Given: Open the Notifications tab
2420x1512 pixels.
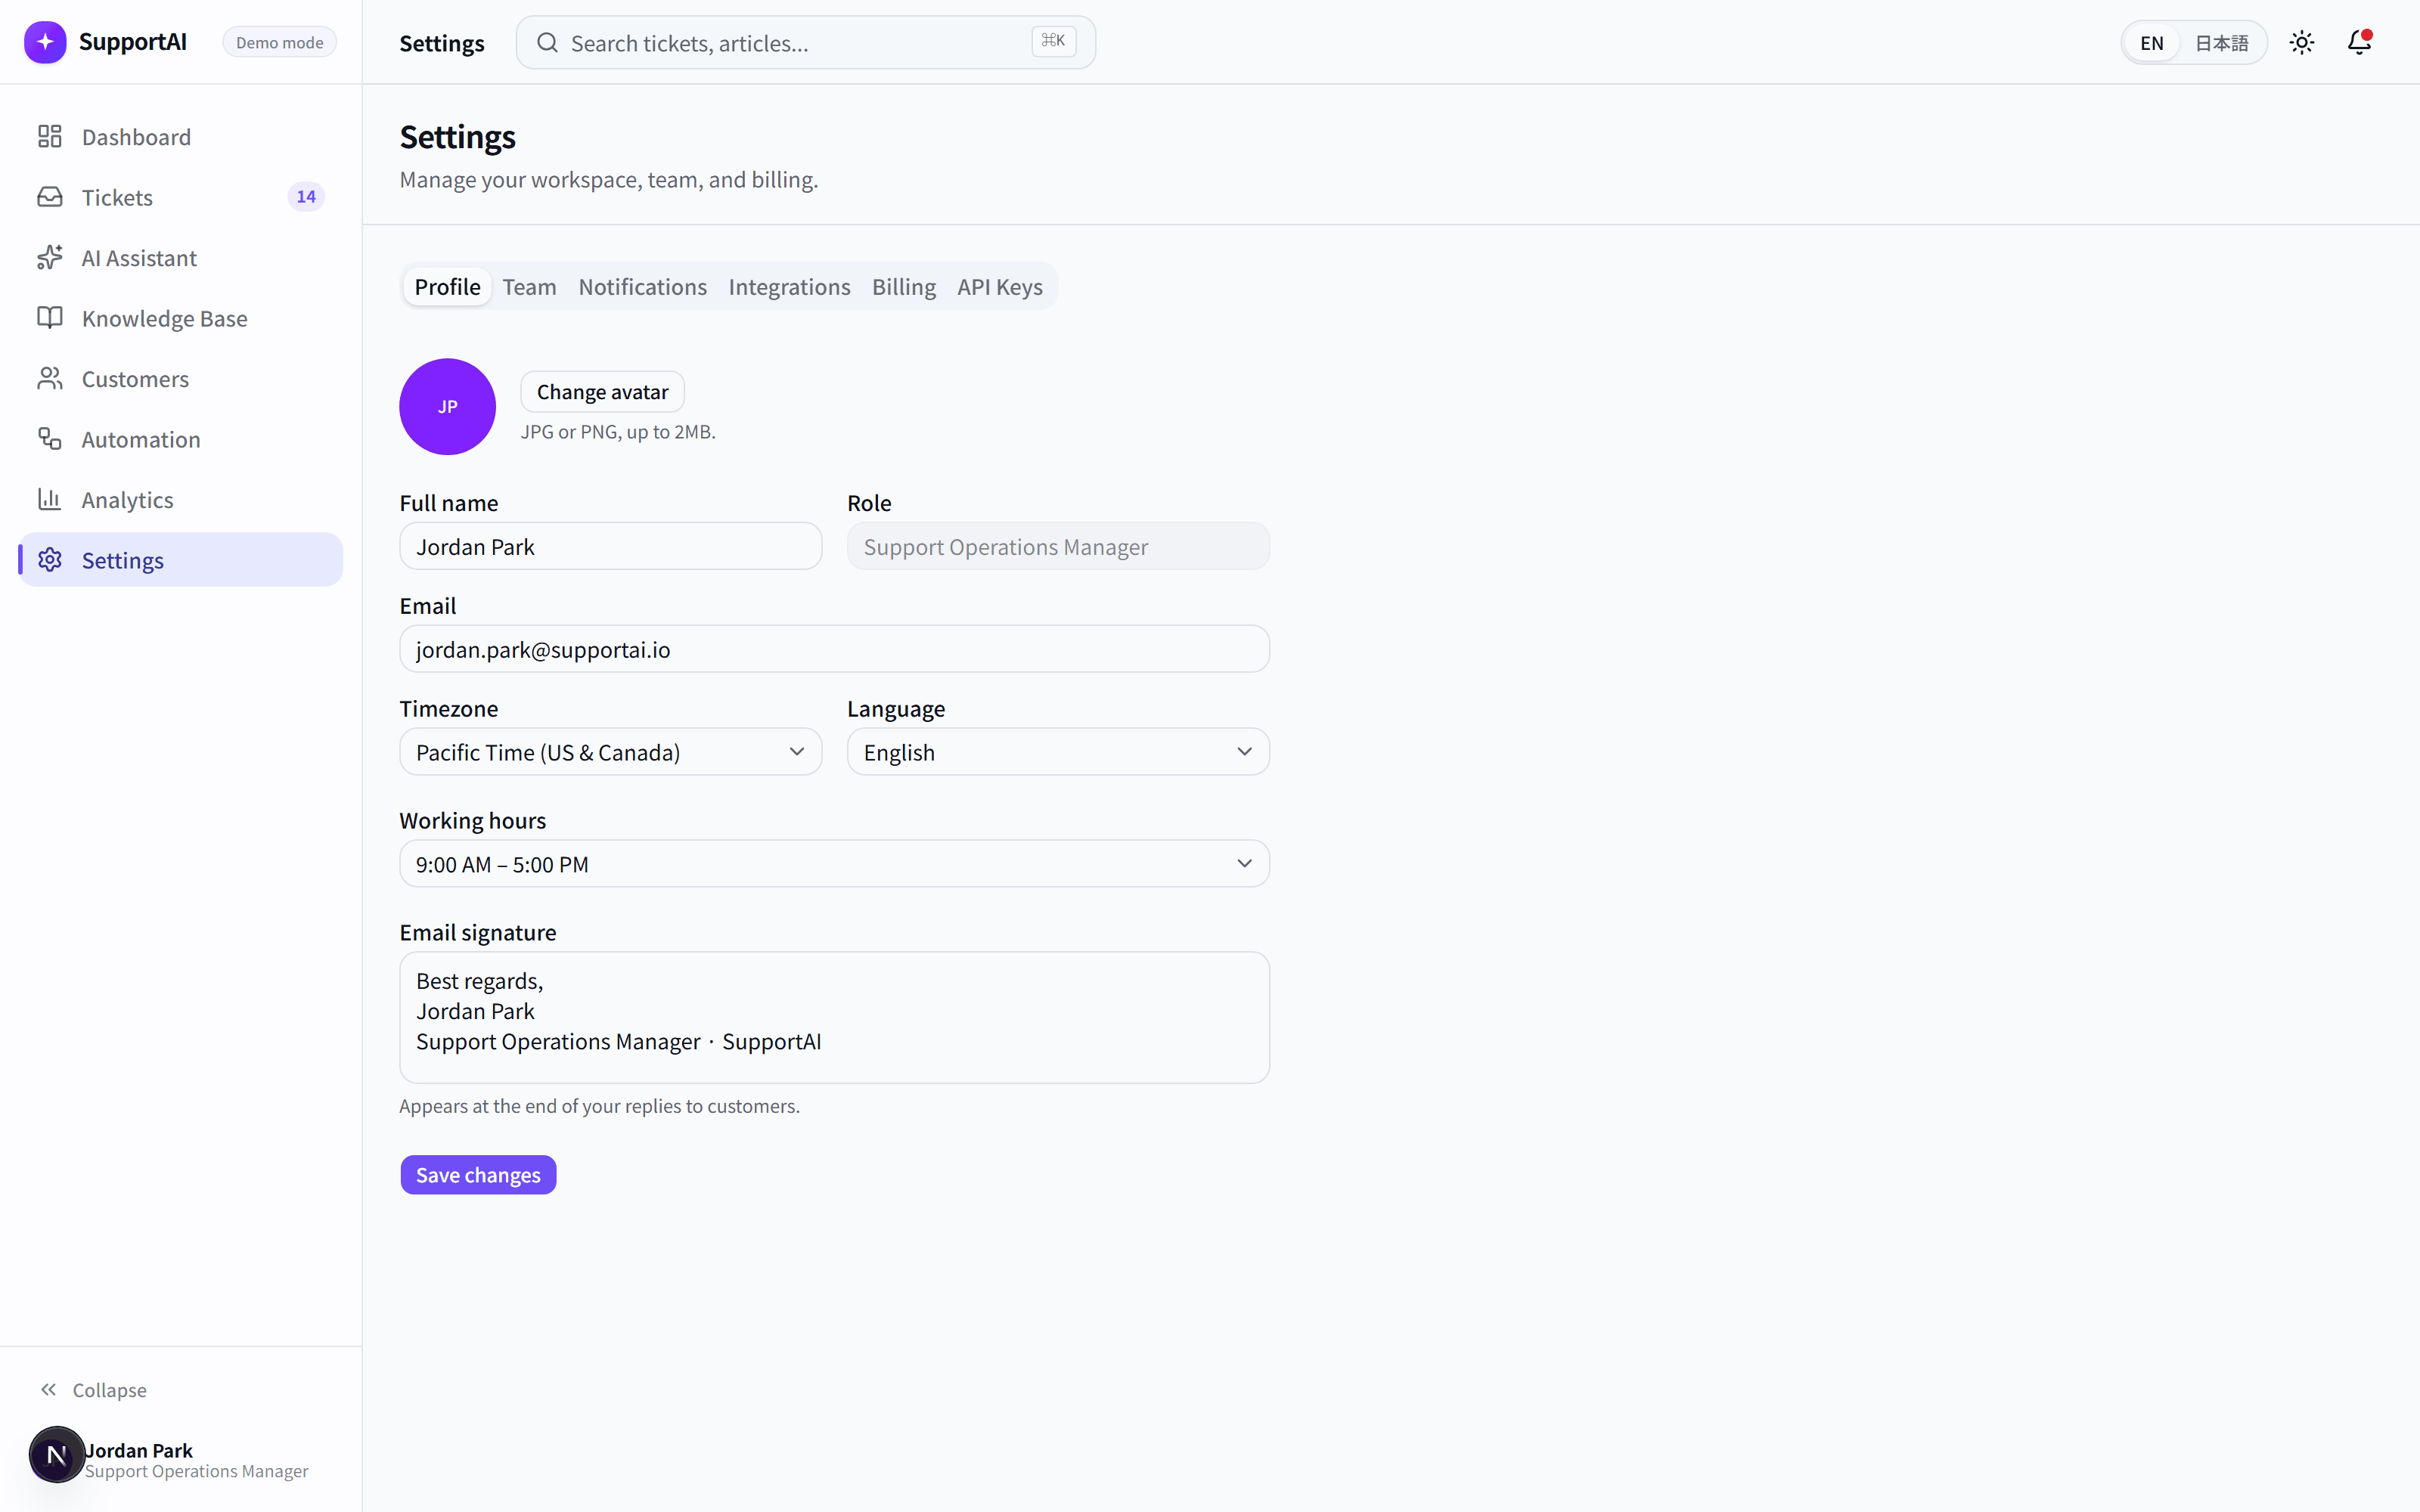Looking at the screenshot, I should 642,287.
